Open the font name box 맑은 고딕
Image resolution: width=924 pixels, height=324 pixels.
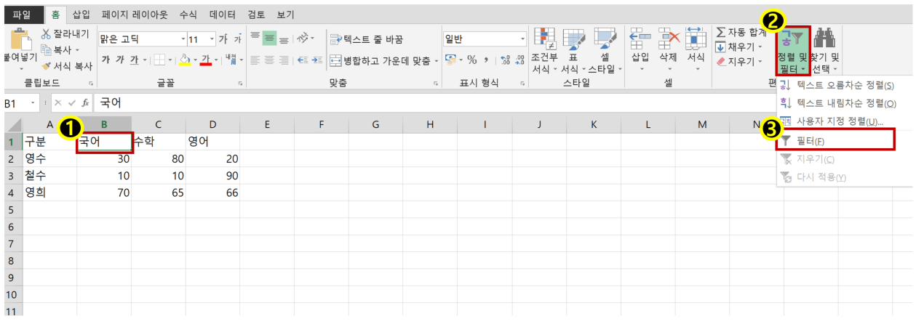pyautogui.click(x=142, y=39)
